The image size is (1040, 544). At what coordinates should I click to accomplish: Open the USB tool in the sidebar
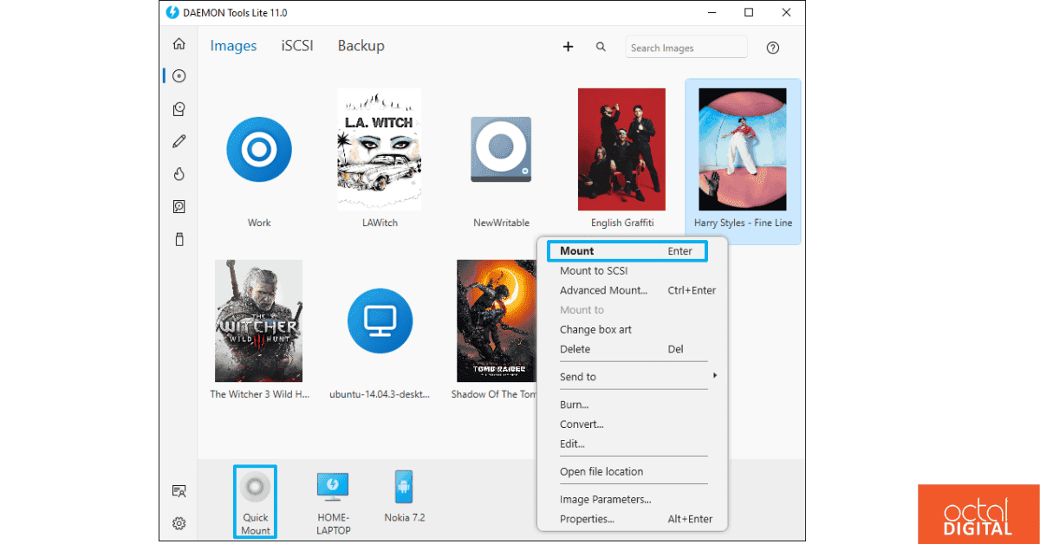(x=179, y=239)
